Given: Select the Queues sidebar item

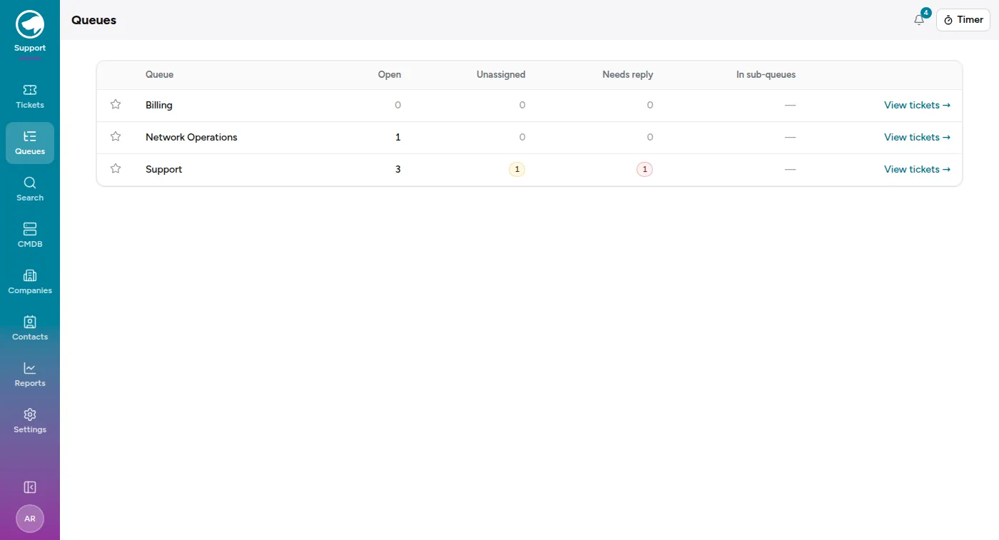Looking at the screenshot, I should (x=30, y=143).
